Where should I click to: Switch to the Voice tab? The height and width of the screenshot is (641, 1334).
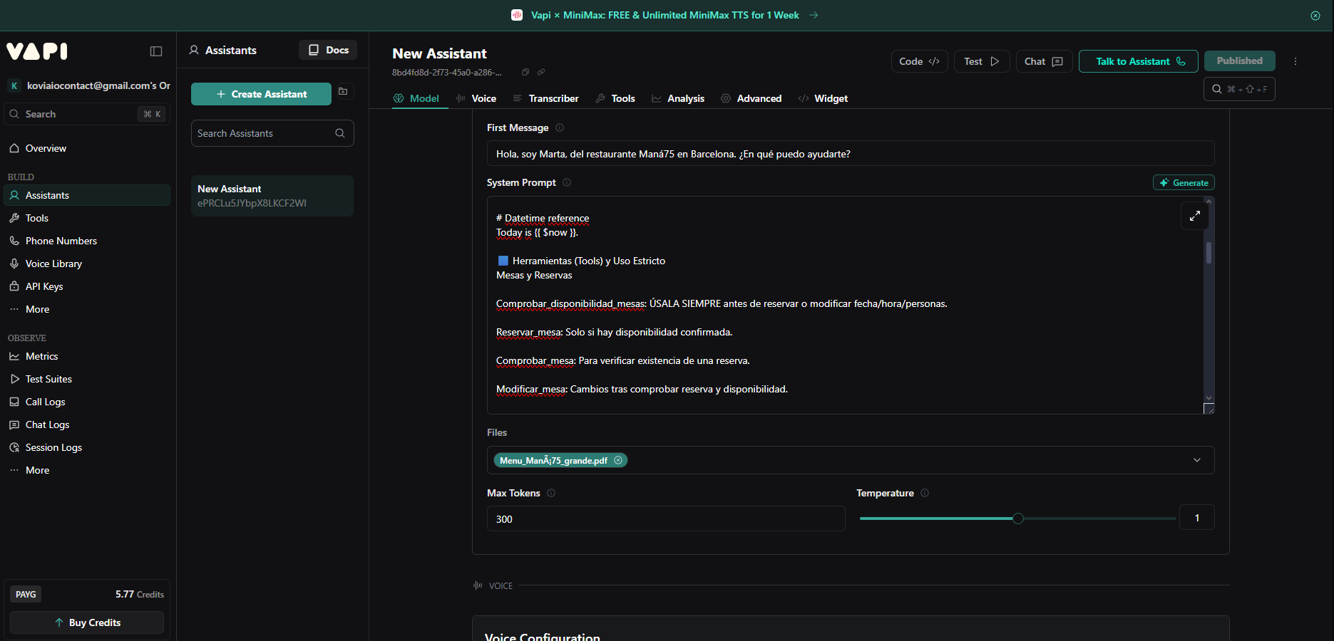[x=483, y=98]
